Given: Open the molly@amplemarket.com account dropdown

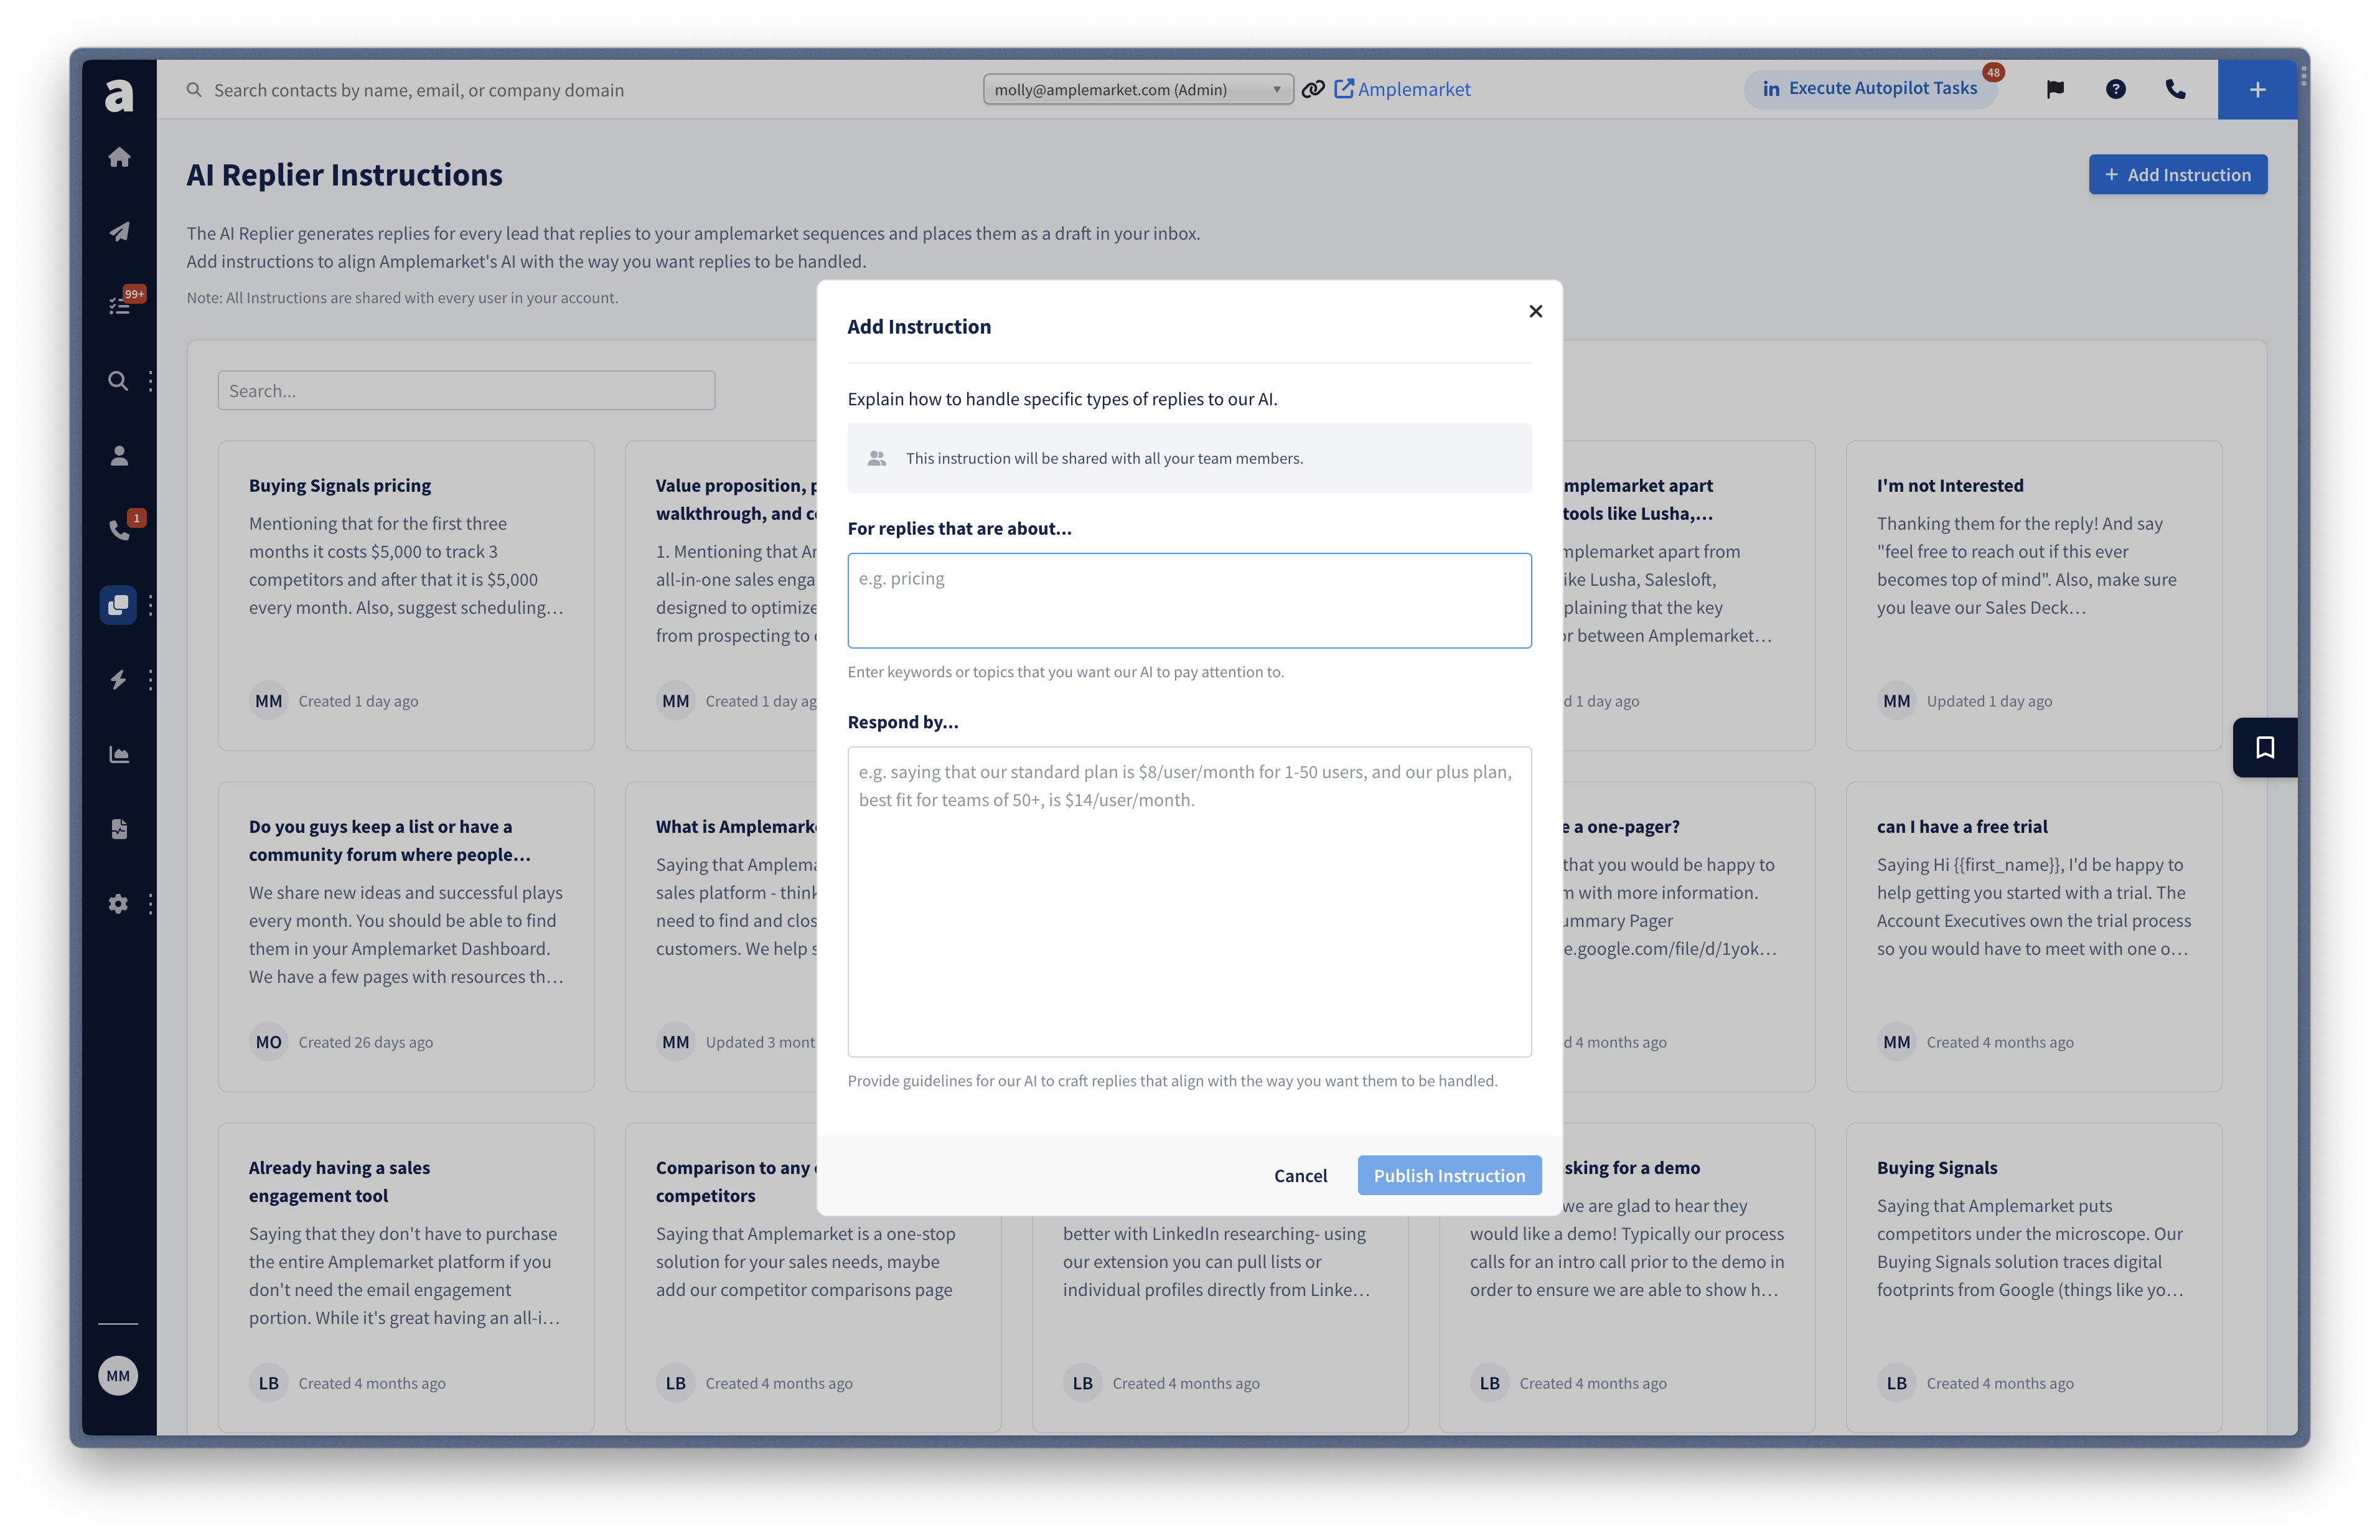Looking at the screenshot, I should (1138, 89).
